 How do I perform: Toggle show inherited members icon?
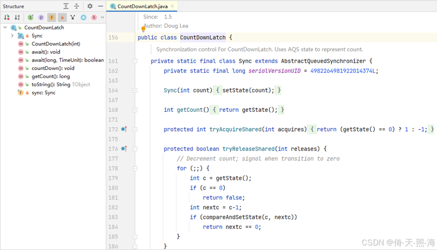pyautogui.click(x=31, y=18)
